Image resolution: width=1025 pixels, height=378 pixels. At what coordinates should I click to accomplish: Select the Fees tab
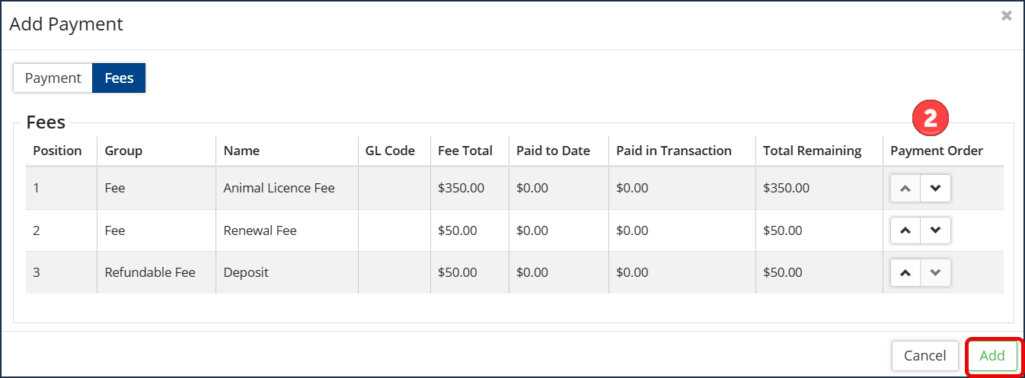point(119,78)
